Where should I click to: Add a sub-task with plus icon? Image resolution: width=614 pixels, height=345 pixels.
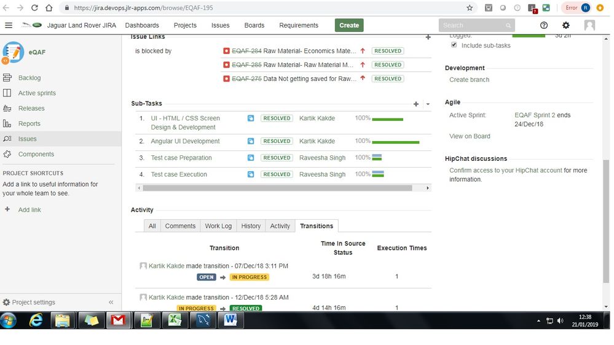416,104
